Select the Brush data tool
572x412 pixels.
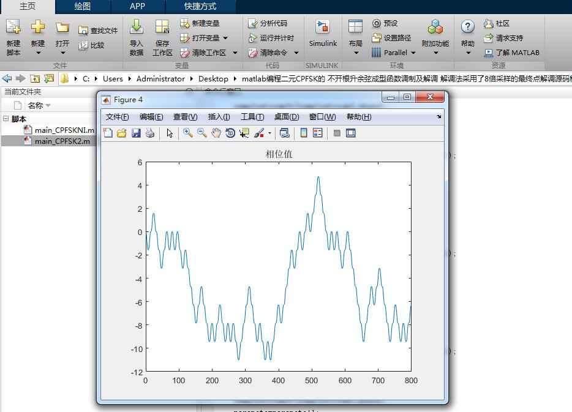tap(258, 133)
